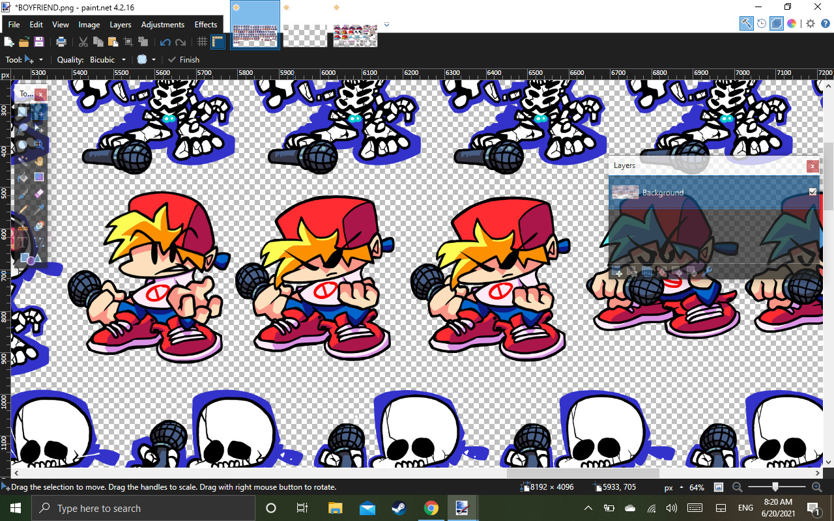Image resolution: width=834 pixels, height=521 pixels.
Task: Toggle rulers on or off
Action: pyautogui.click(x=218, y=42)
